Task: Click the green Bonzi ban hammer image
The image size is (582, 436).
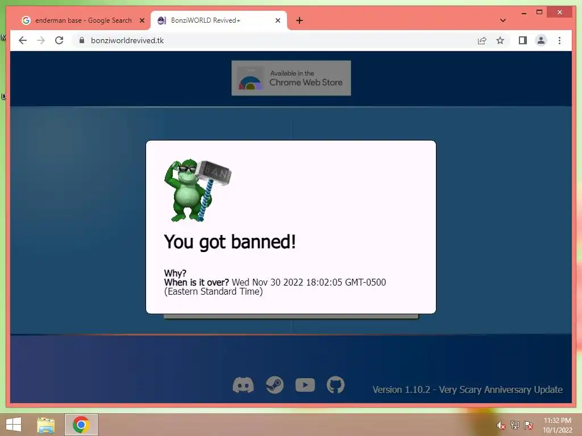Action: click(197, 190)
